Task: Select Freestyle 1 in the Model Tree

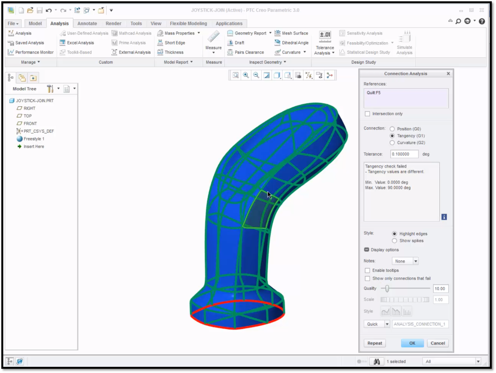Action: [30, 139]
